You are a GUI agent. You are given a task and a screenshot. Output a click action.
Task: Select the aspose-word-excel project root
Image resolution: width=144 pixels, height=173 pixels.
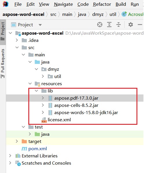(43, 33)
